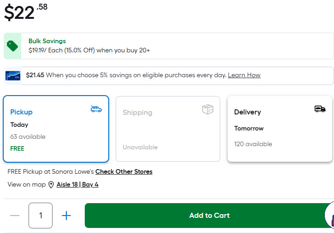Click the pickup car icon
Screen dimensions: 334x233
coord(96,109)
